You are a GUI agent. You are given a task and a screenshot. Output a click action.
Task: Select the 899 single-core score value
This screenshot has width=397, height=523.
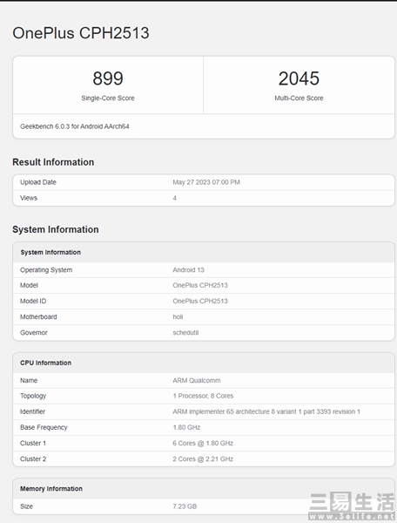point(108,78)
